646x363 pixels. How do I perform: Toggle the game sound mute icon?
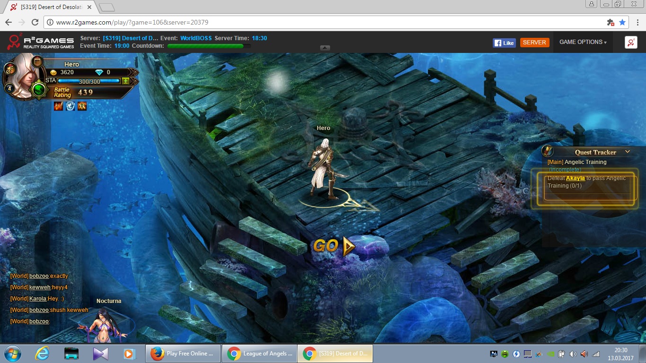coord(10,69)
